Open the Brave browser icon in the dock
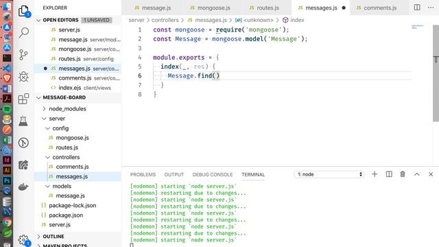This screenshot has height=247, width=439. click(7, 78)
